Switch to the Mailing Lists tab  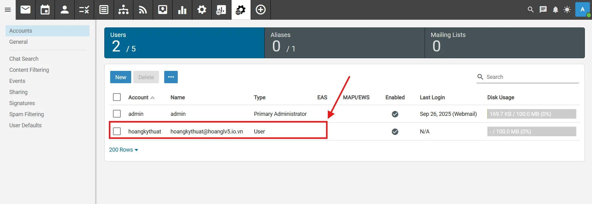point(504,43)
